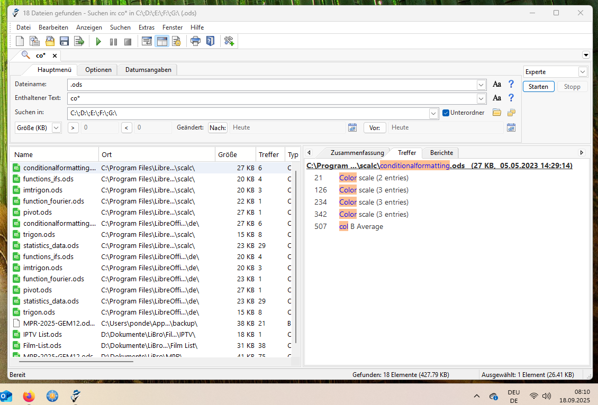Image resolution: width=598 pixels, height=405 pixels.
Task: Click the tools with plus icon
Action: [229, 41]
